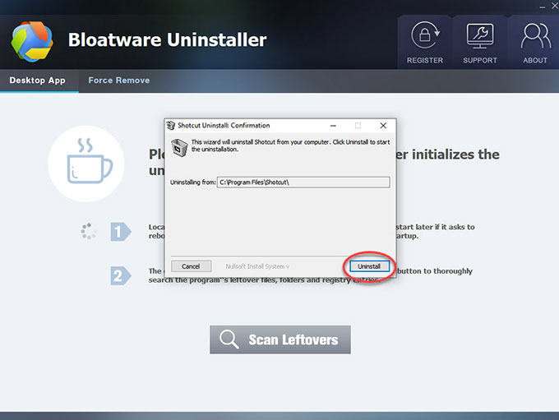Click the SUPPORT label text
The image size is (559, 420).
[480, 60]
